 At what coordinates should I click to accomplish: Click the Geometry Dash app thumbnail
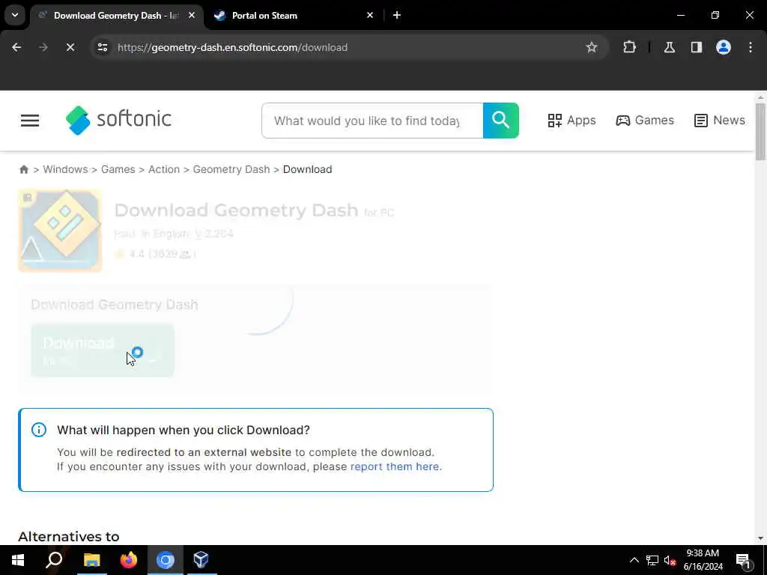click(x=60, y=231)
